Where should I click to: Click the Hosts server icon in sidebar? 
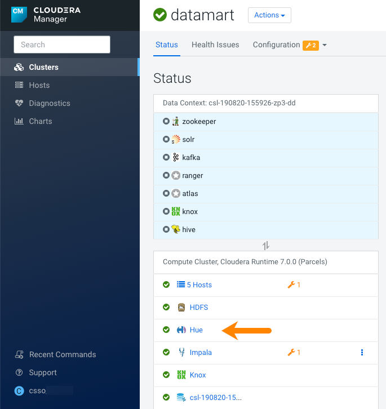(19, 85)
